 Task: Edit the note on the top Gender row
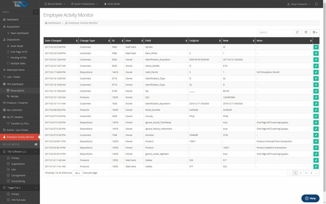(x=316, y=47)
